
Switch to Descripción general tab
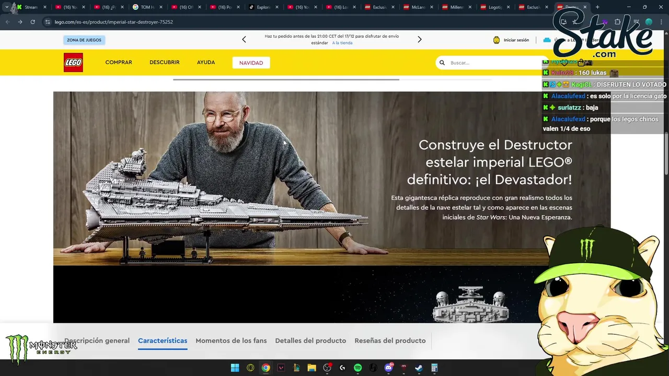pyautogui.click(x=97, y=340)
